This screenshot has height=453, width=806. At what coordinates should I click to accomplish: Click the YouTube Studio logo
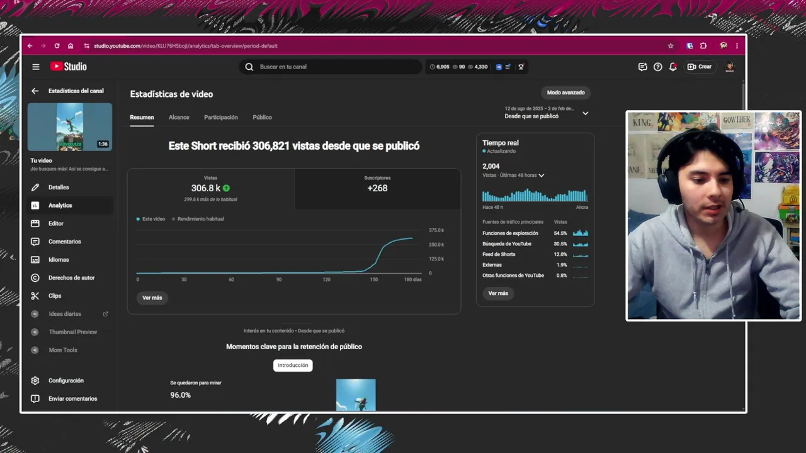tap(69, 67)
